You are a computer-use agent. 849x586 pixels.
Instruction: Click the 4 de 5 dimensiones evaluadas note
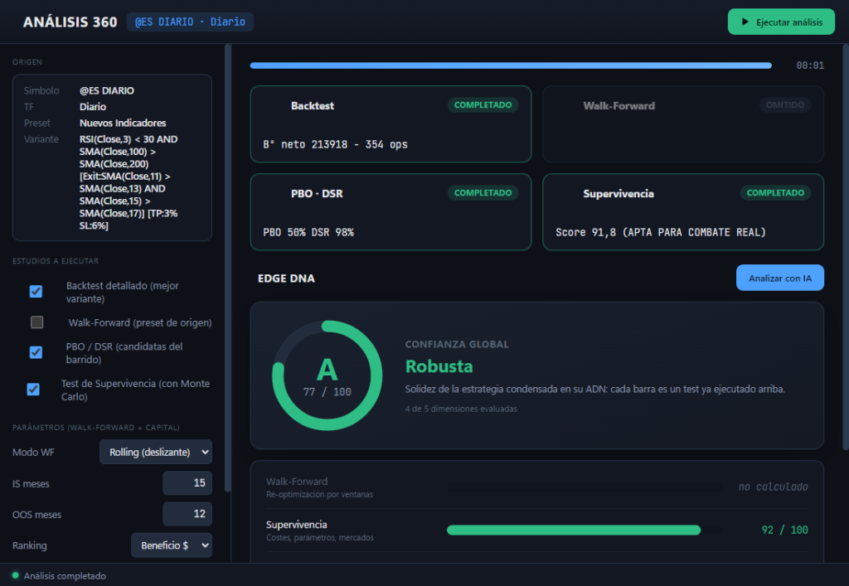461,409
